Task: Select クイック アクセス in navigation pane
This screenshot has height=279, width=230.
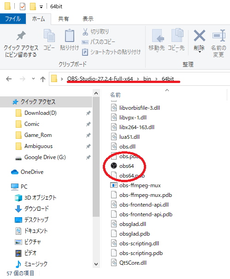Action: click(46, 102)
